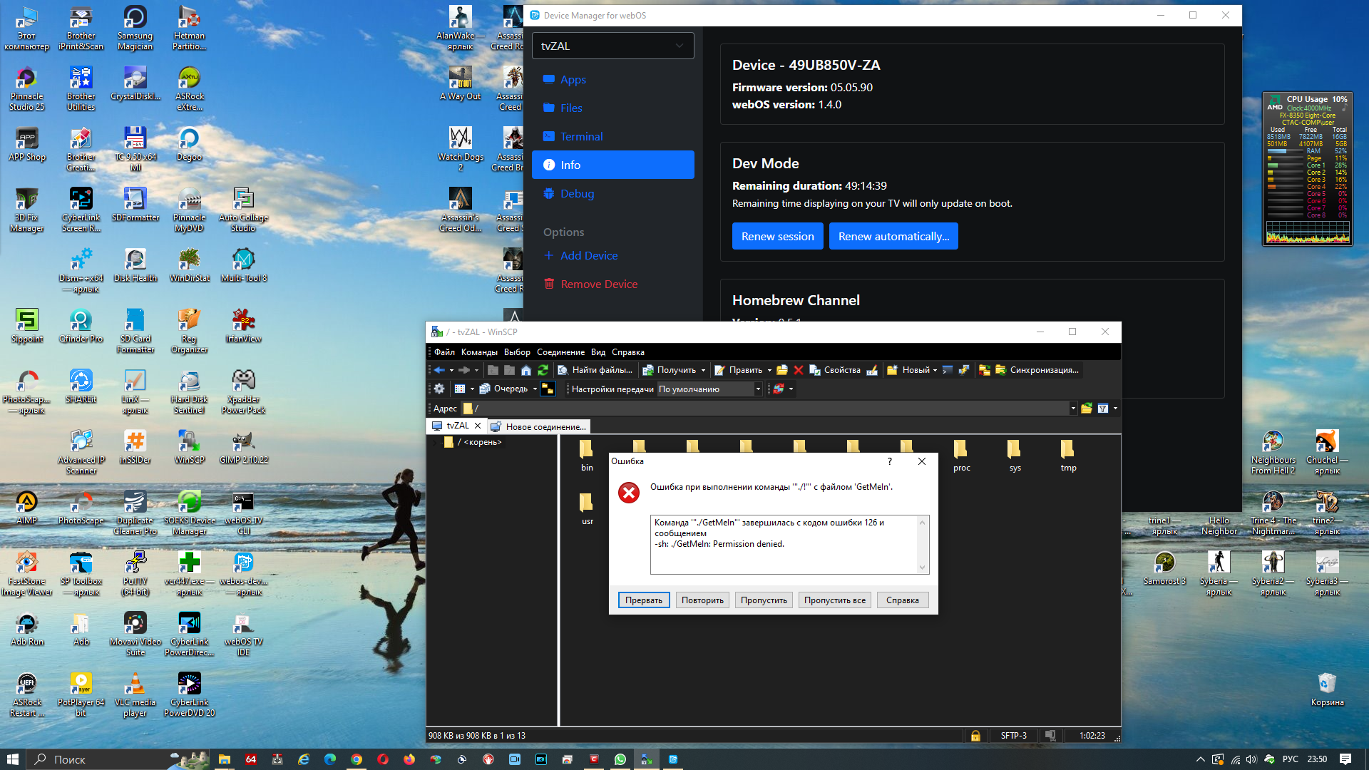This screenshot has height=770, width=1369.
Task: Open Debug section in Device Manager
Action: (x=577, y=193)
